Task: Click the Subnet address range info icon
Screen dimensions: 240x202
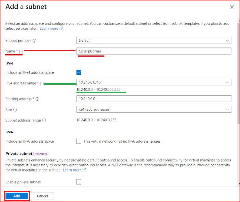Action: click(44, 121)
